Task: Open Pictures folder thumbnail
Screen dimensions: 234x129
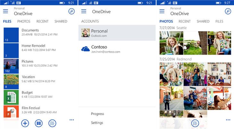Action: pyautogui.click(x=11, y=66)
